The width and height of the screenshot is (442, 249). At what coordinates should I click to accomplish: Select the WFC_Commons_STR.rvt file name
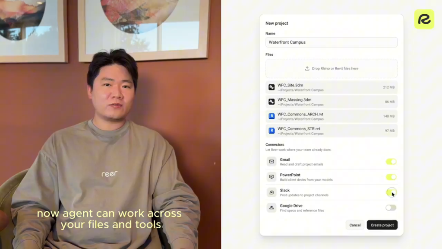coord(299,129)
